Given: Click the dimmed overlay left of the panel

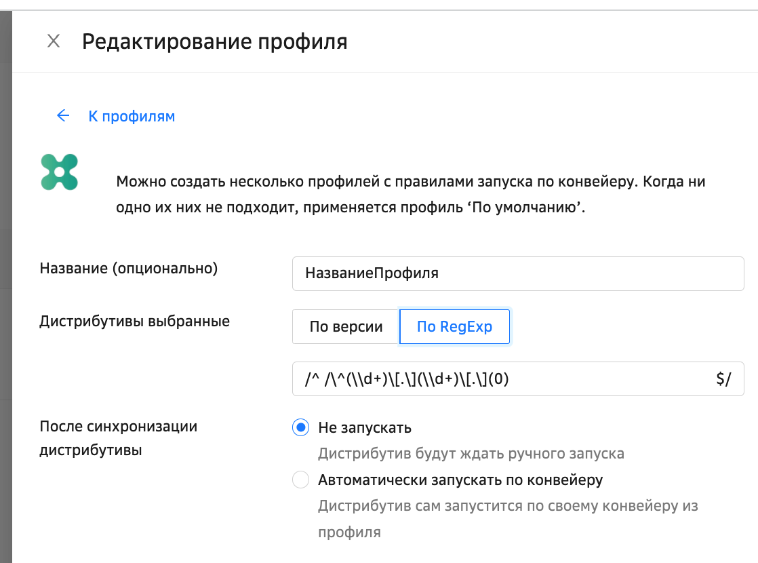Looking at the screenshot, I should (x=5, y=271).
